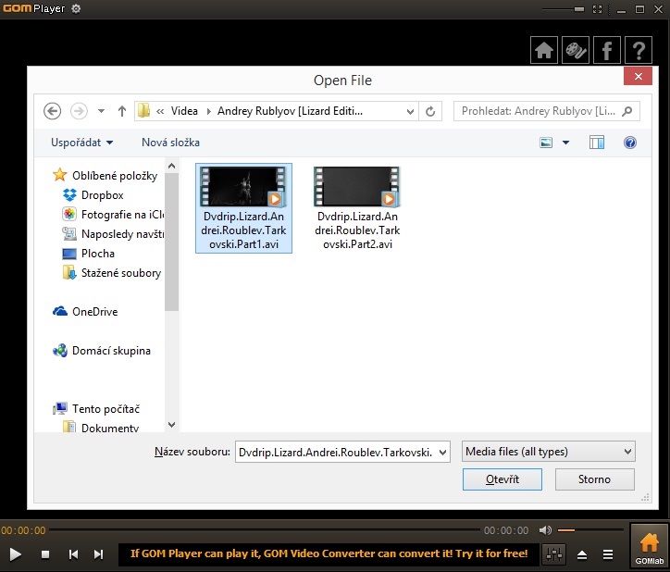Play with the GOM play button
Viewport: 670px width, 572px height.
click(x=15, y=554)
